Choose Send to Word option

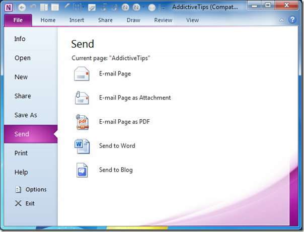pos(117,146)
